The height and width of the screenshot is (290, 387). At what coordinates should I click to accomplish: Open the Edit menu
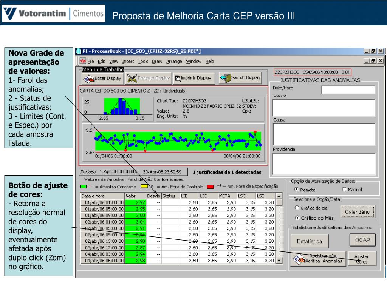point(101,62)
